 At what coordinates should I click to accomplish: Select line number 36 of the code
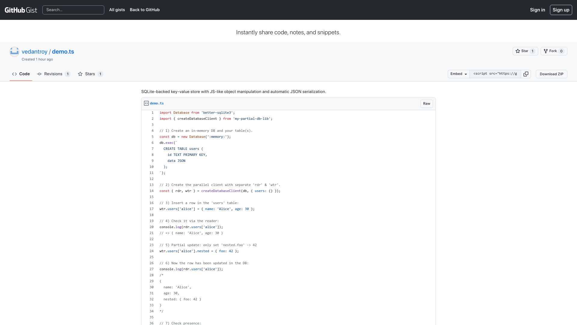(x=151, y=323)
